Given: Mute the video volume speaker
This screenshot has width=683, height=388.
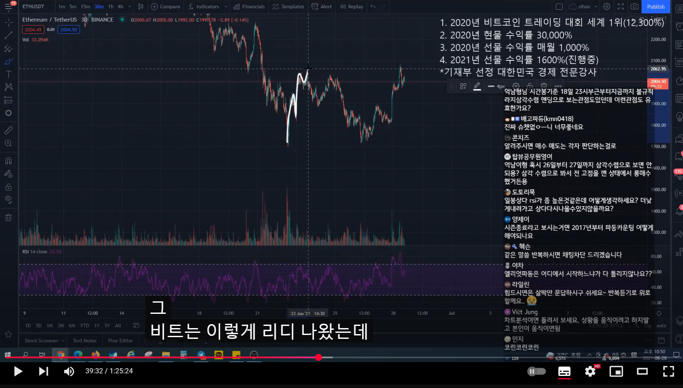Looking at the screenshot, I should pyautogui.click(x=69, y=371).
